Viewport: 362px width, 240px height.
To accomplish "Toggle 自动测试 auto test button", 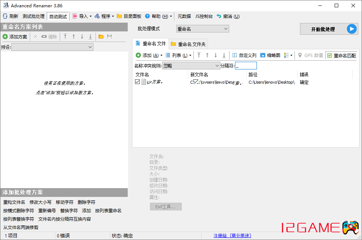I will (x=58, y=16).
